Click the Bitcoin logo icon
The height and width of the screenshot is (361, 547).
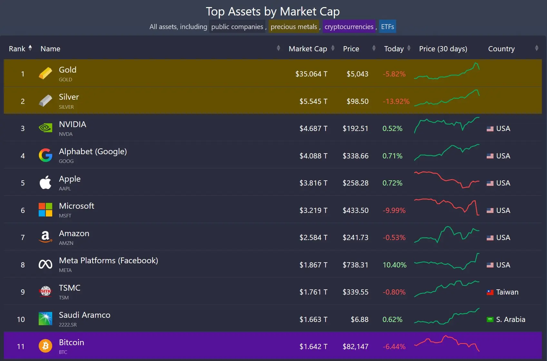point(45,346)
